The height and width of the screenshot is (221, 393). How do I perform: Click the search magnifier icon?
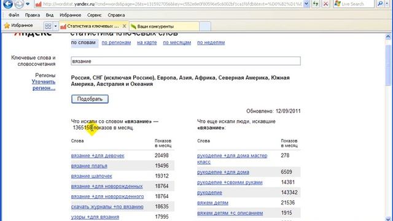[380, 4]
